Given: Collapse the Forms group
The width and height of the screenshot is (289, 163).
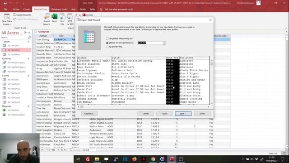Looking at the screenshot, I should [x=28, y=76].
